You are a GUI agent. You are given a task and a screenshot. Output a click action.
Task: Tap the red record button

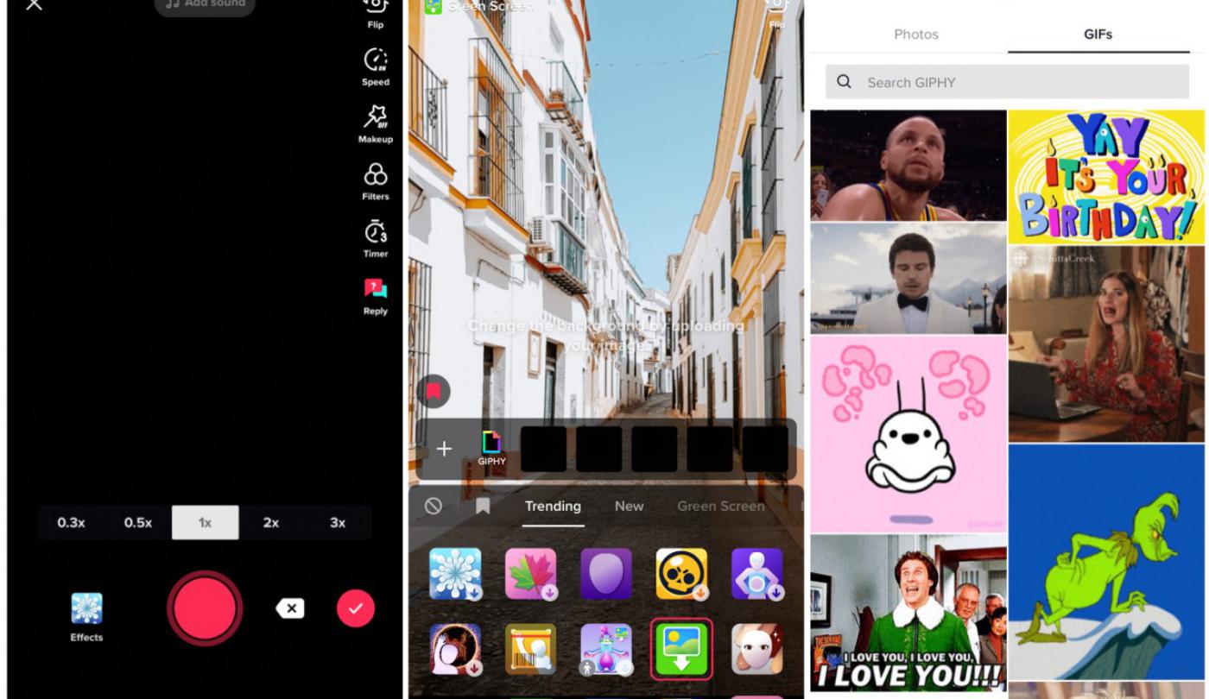click(x=205, y=608)
